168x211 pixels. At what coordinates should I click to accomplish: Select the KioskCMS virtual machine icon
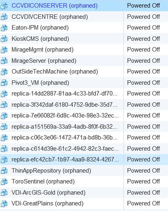[4, 39]
